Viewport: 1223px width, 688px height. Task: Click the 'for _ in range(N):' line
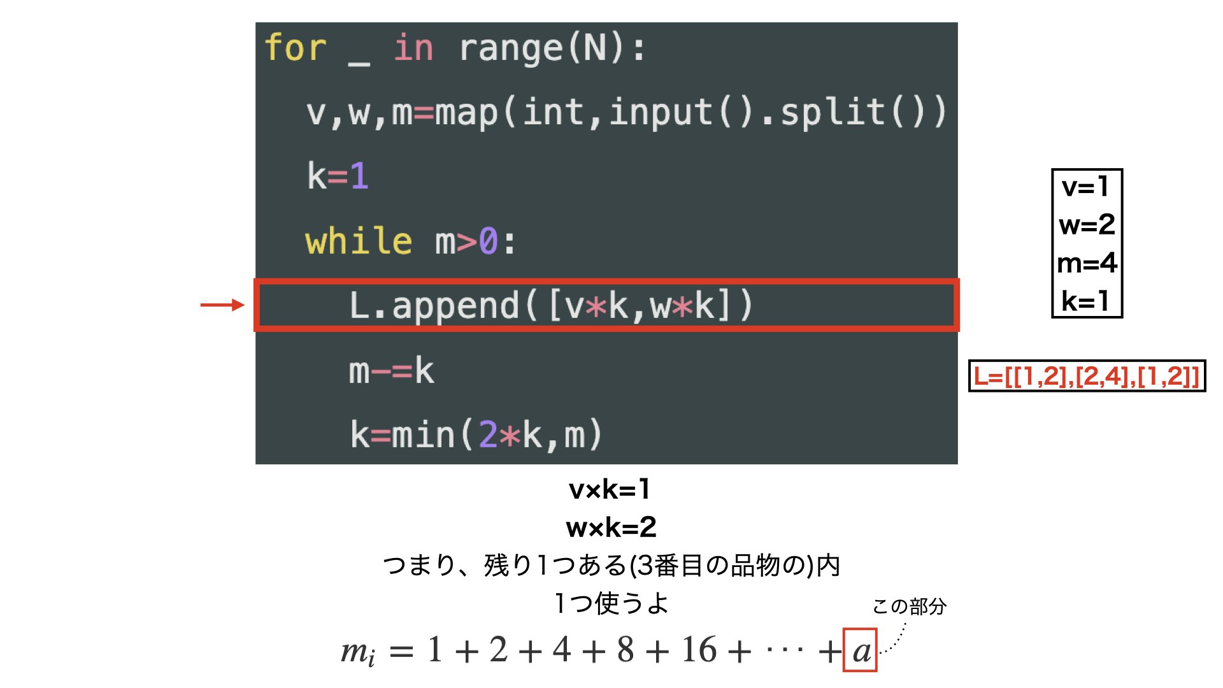[455, 48]
